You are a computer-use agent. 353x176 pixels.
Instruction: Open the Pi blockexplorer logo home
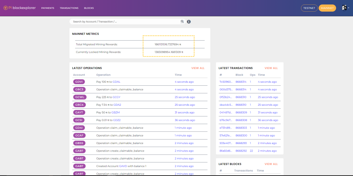(20, 8)
